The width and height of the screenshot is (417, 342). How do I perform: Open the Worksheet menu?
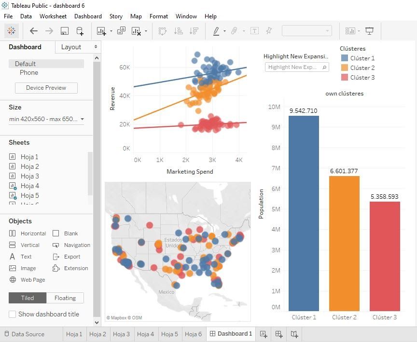tap(53, 16)
